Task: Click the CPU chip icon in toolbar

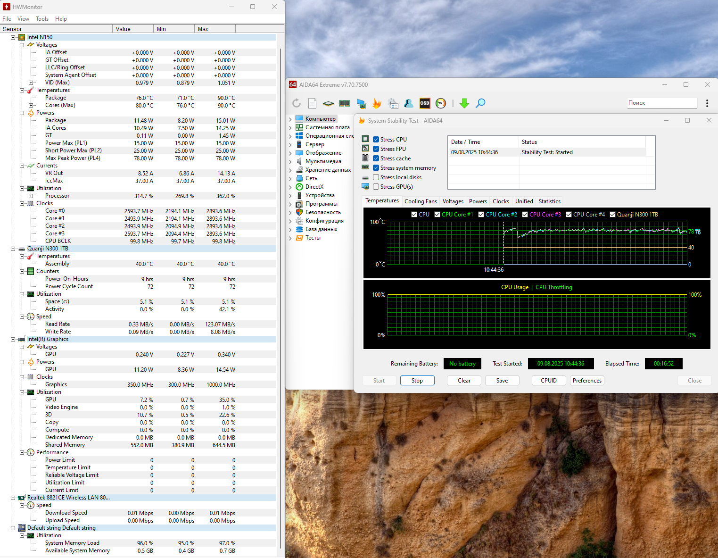Action: pos(328,103)
